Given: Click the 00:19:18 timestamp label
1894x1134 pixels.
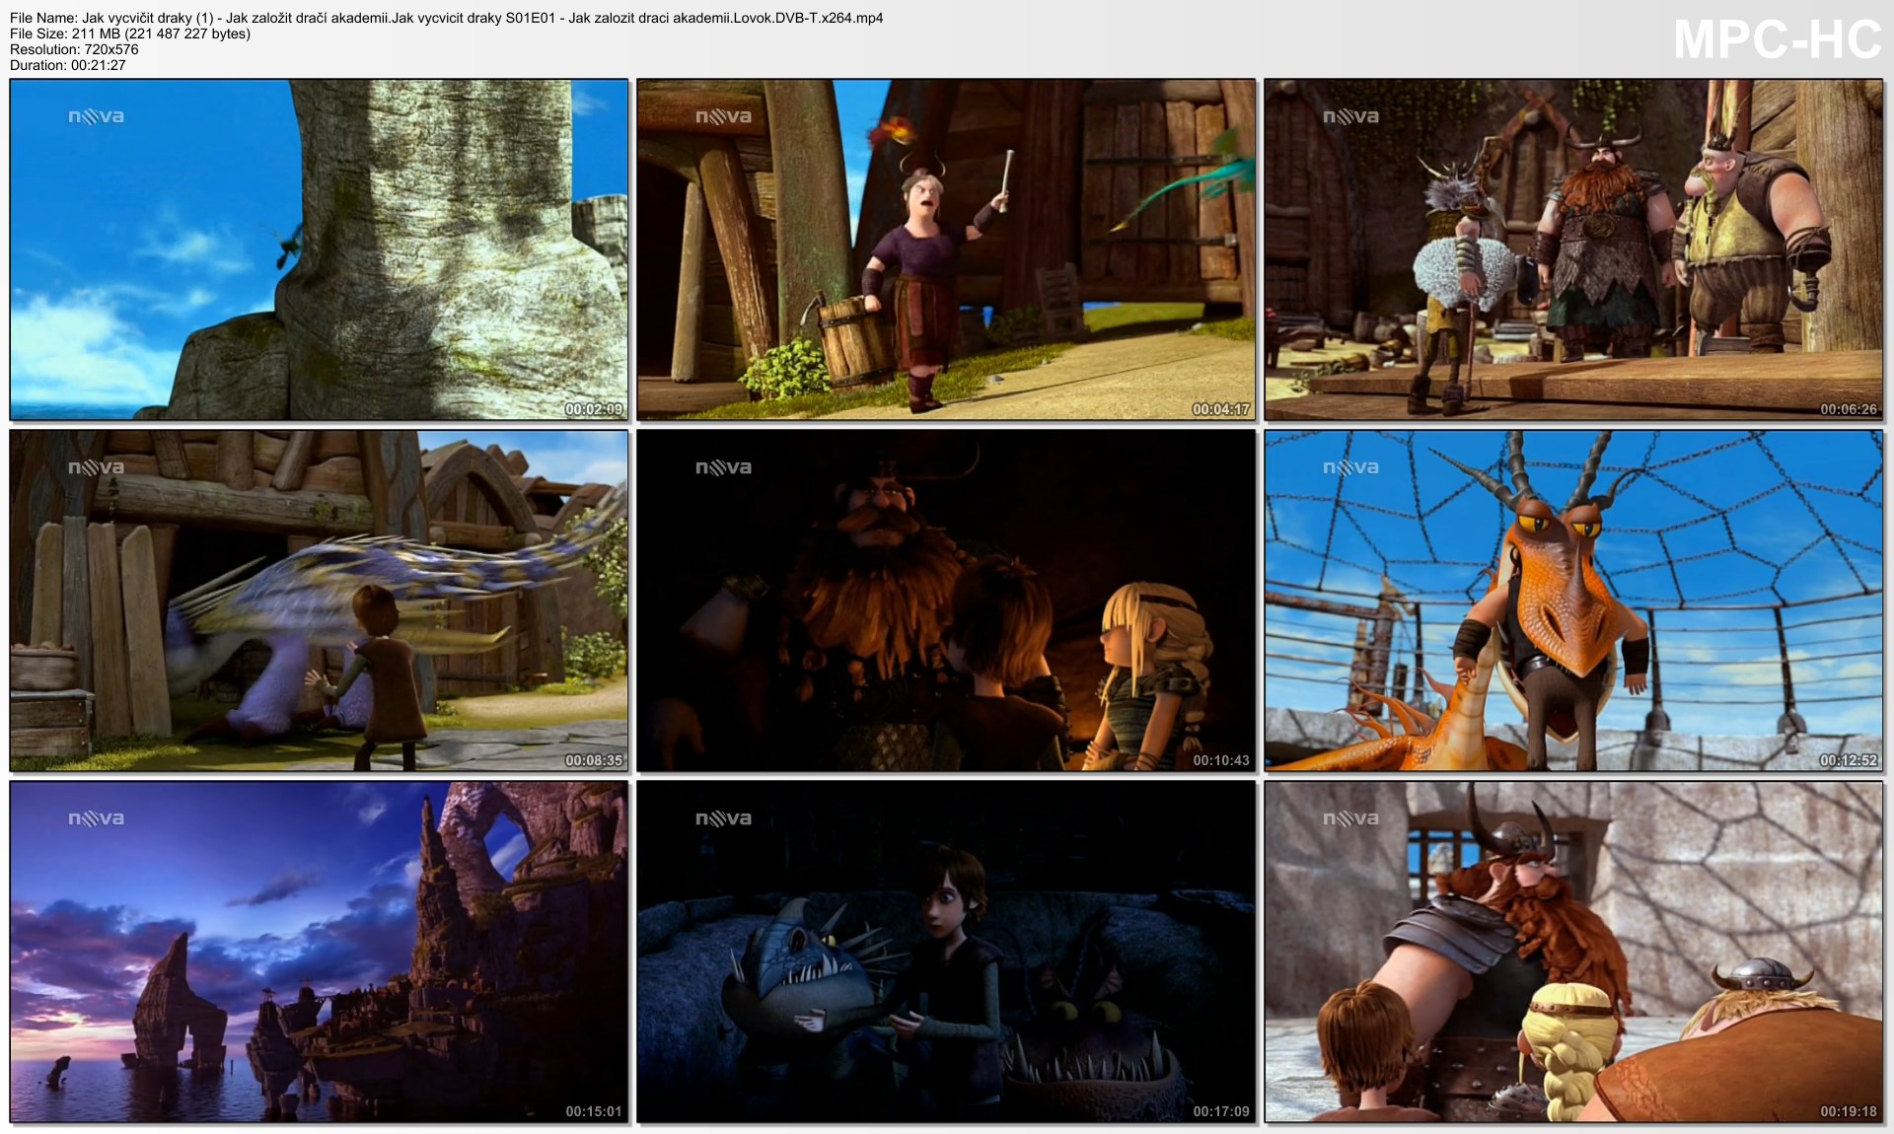Looking at the screenshot, I should [x=1848, y=1111].
